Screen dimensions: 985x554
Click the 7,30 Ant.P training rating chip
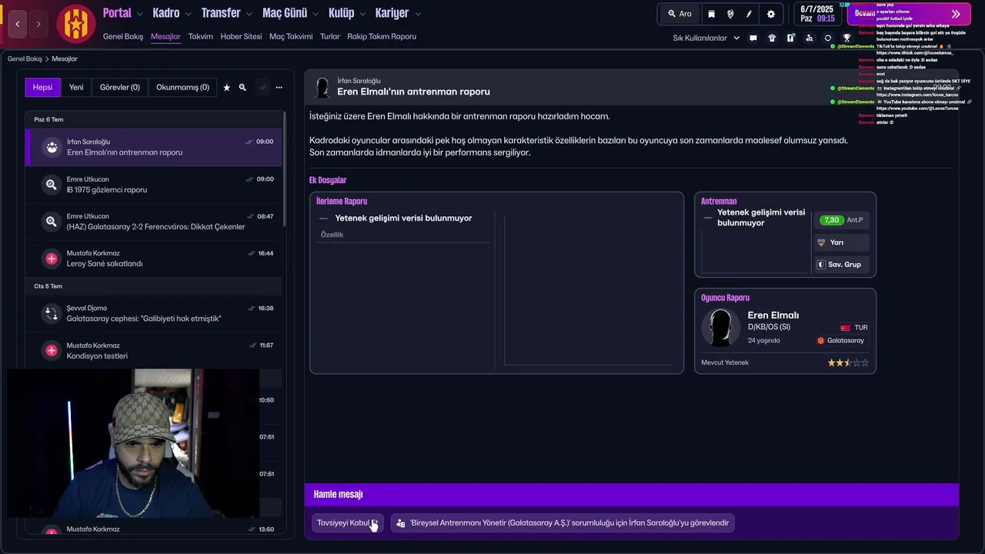[x=842, y=220]
